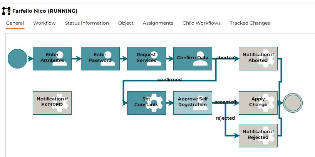315x157 pixels.
Task: Click the Farfello Nico (RUNNING) title
Action: (45, 11)
